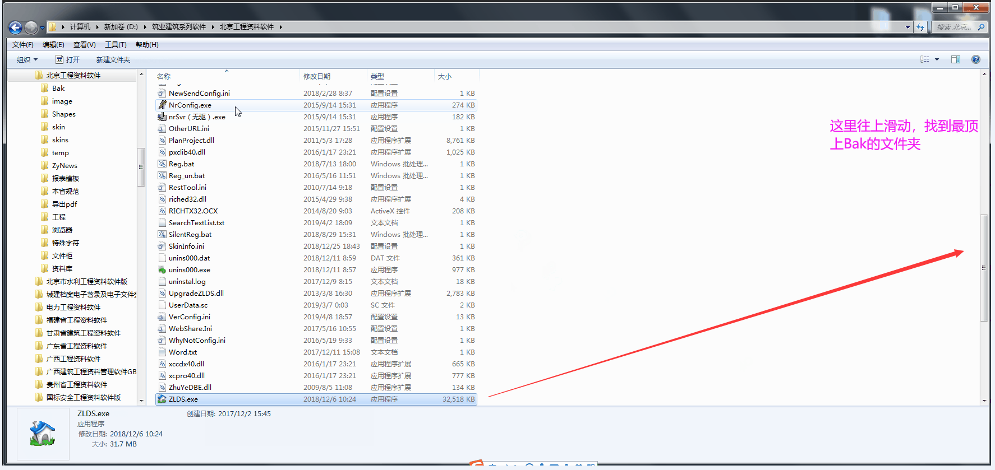Click the image folder icon in tree
Viewport: 995px width, 470px height.
(45, 101)
